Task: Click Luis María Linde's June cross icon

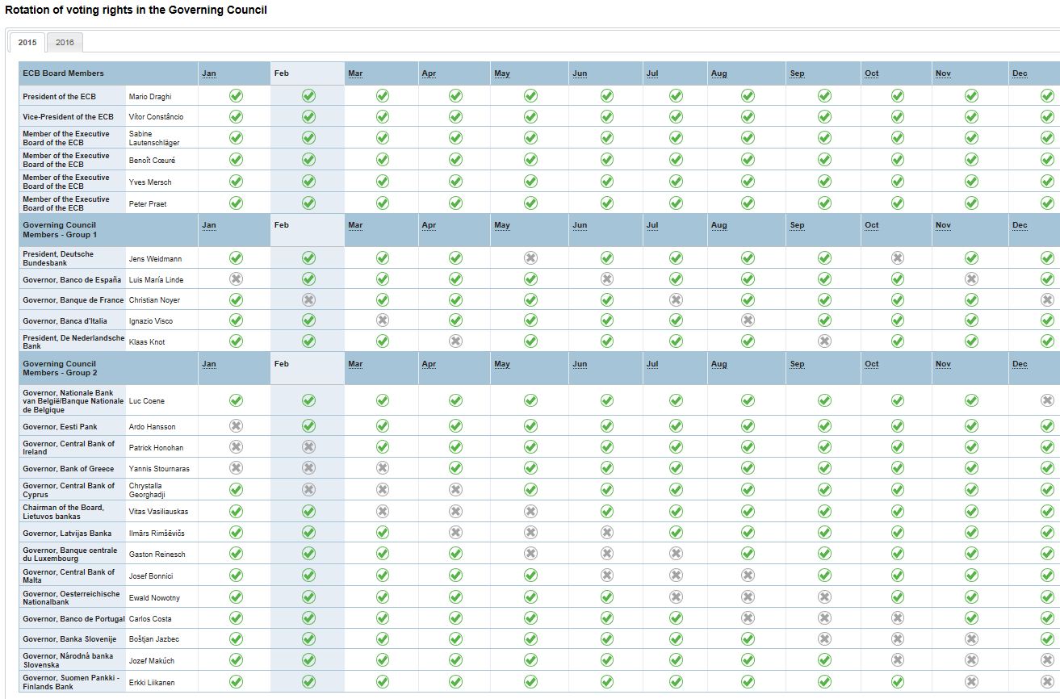Action: pyautogui.click(x=606, y=279)
